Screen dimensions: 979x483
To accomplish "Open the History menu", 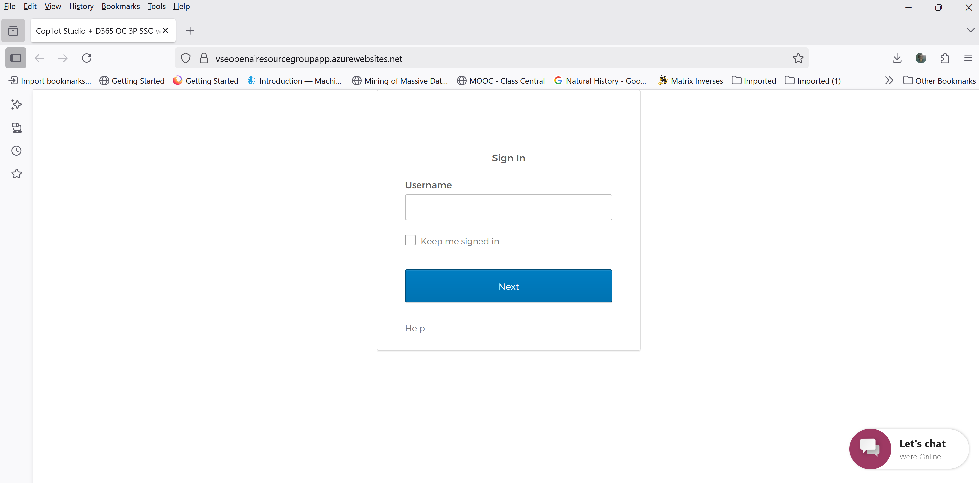I will point(81,6).
